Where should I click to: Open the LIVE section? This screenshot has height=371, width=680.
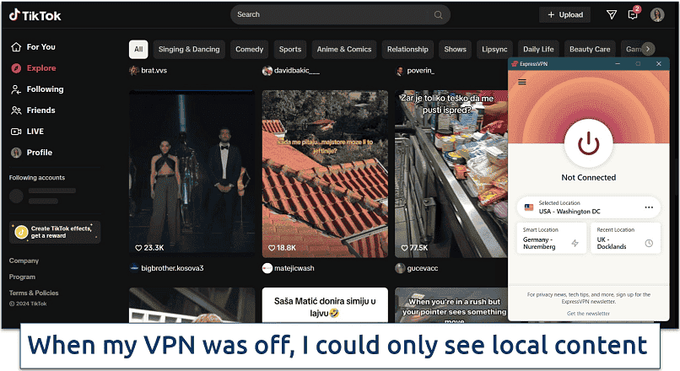[x=27, y=132]
